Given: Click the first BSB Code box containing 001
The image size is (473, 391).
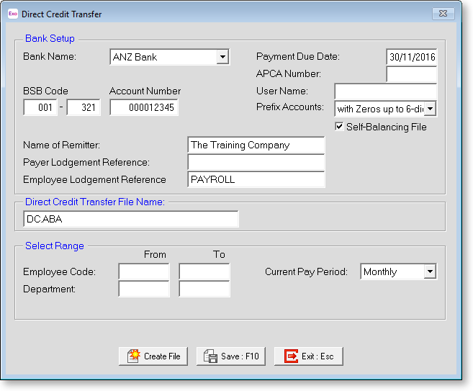Looking at the screenshot, I should point(40,107).
